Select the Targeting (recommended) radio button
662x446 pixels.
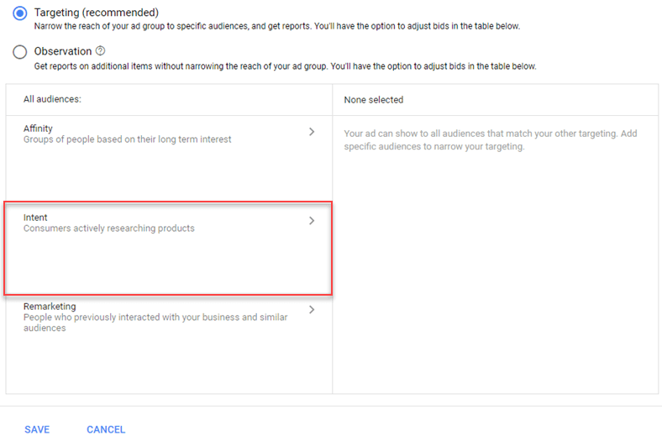19,13
